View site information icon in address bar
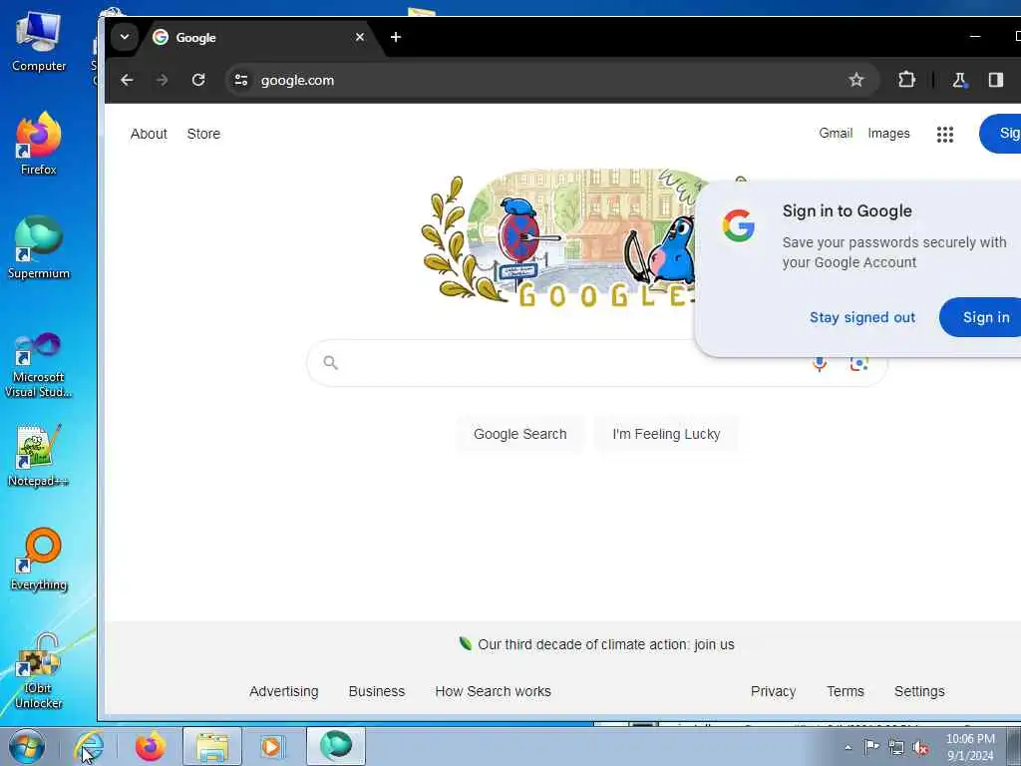 tap(241, 80)
